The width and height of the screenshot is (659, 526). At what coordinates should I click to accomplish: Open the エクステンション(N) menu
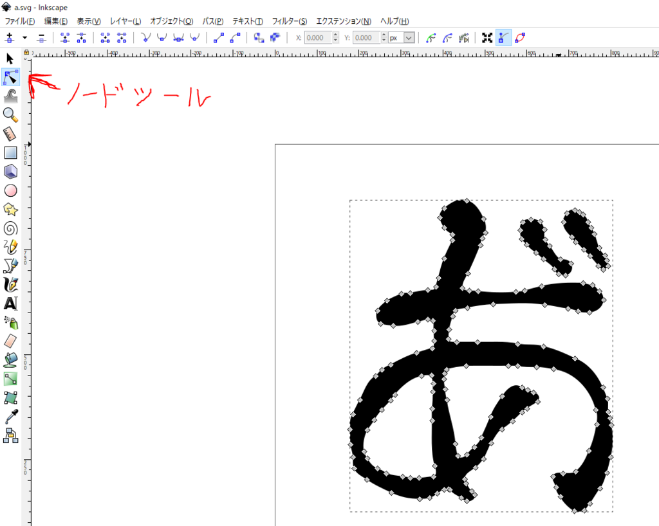[344, 21]
